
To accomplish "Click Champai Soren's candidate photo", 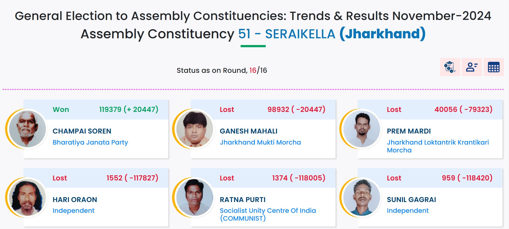I will point(27,129).
